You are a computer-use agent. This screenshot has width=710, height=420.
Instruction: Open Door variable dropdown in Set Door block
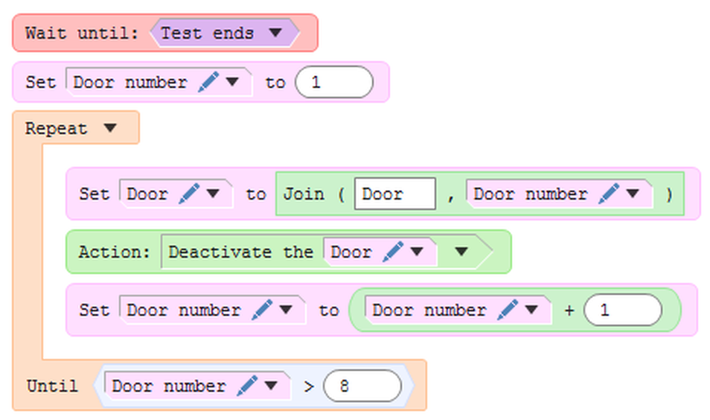click(x=213, y=194)
